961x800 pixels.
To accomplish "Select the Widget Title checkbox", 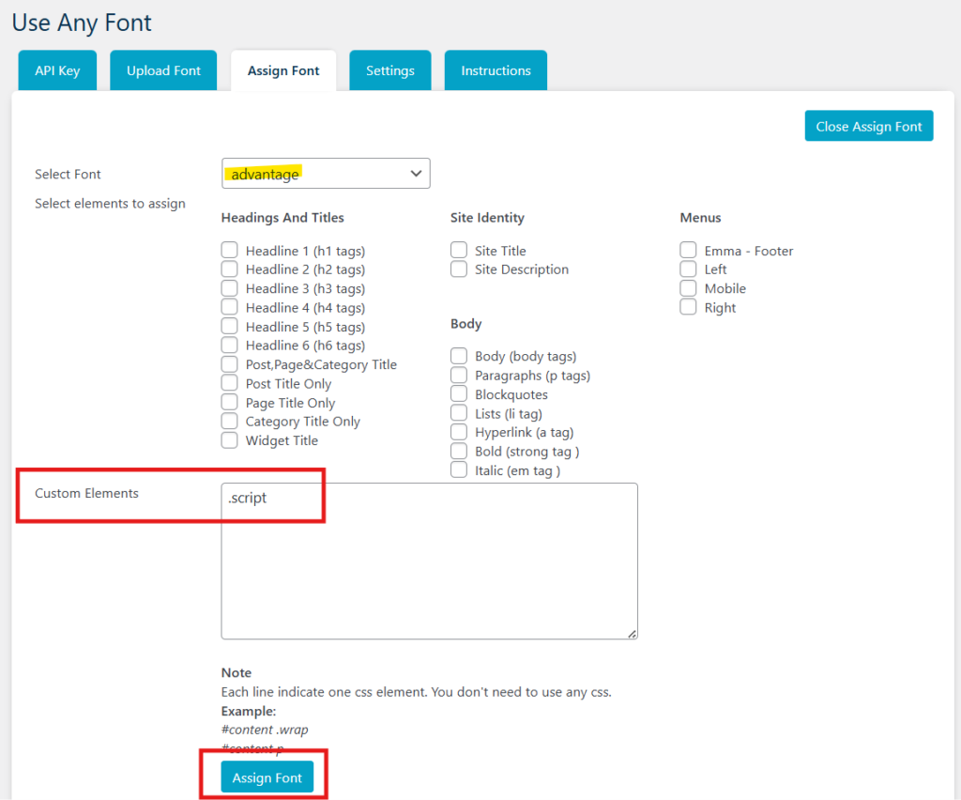I will 230,440.
